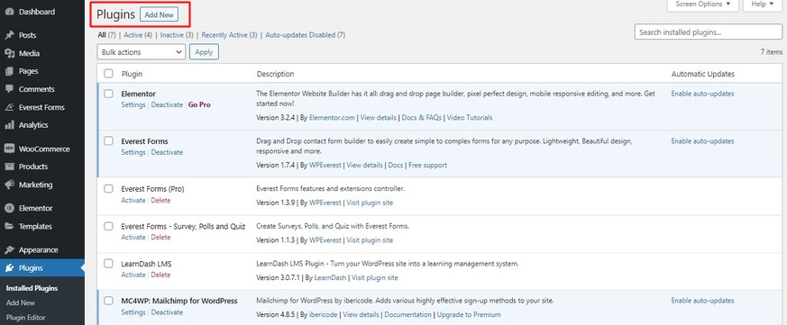The height and width of the screenshot is (325, 787).
Task: Open Marketing megaphone icon
Action: [9, 185]
